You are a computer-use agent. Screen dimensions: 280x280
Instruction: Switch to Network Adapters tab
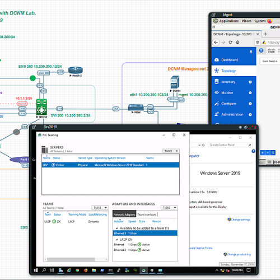point(124,214)
